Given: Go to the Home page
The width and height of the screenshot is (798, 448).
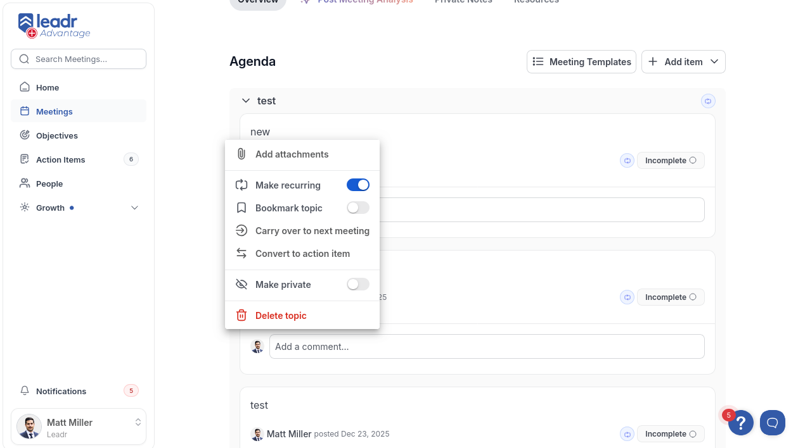Looking at the screenshot, I should click(x=47, y=87).
